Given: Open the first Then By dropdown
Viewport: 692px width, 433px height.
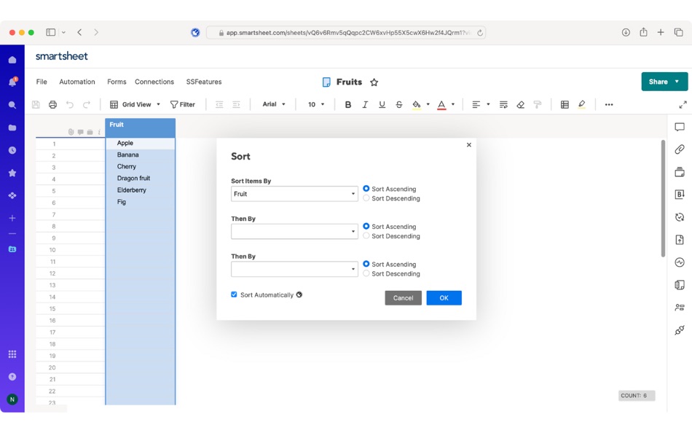Looking at the screenshot, I should pos(294,232).
